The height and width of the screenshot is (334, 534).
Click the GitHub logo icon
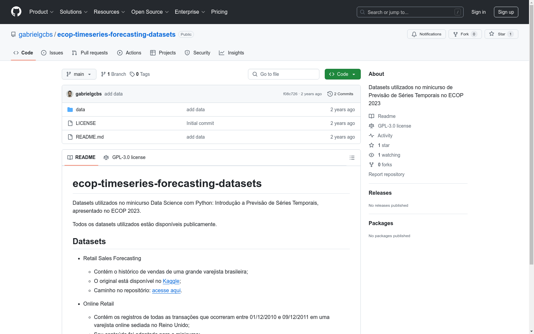coord(16,12)
